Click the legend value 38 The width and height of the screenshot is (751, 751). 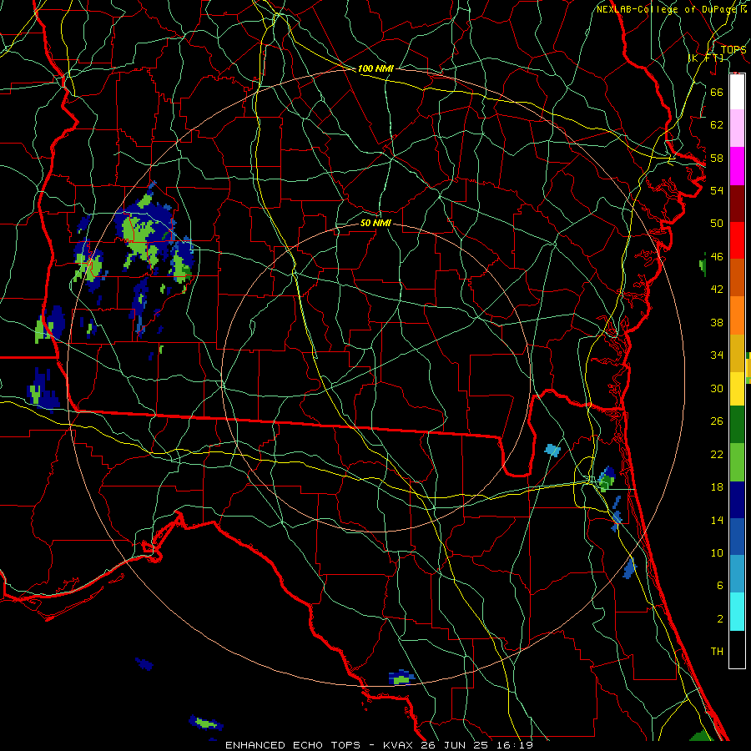pyautogui.click(x=717, y=322)
